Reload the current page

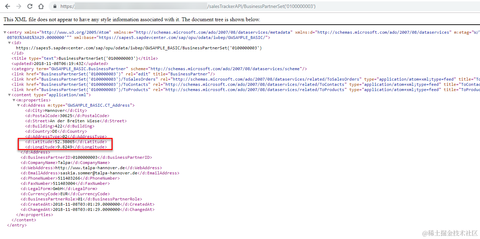[x=30, y=6]
